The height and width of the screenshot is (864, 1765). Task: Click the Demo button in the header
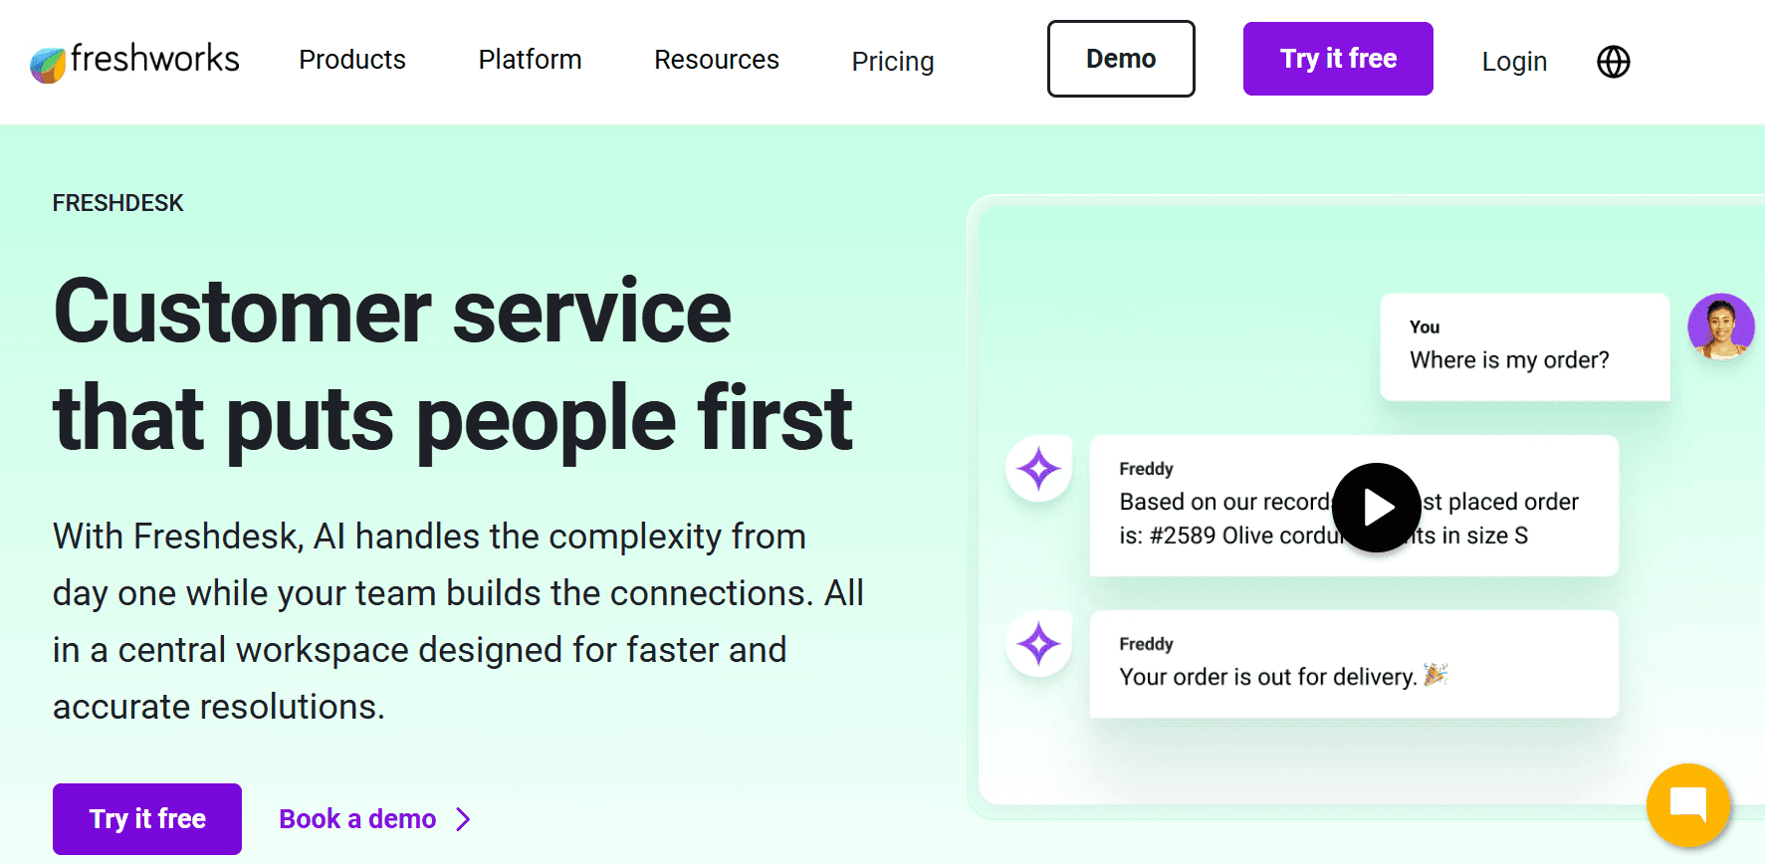click(1121, 59)
